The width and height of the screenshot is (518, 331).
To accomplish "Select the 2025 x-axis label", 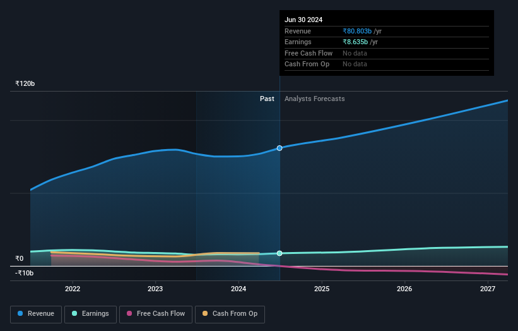I will 322,289.
